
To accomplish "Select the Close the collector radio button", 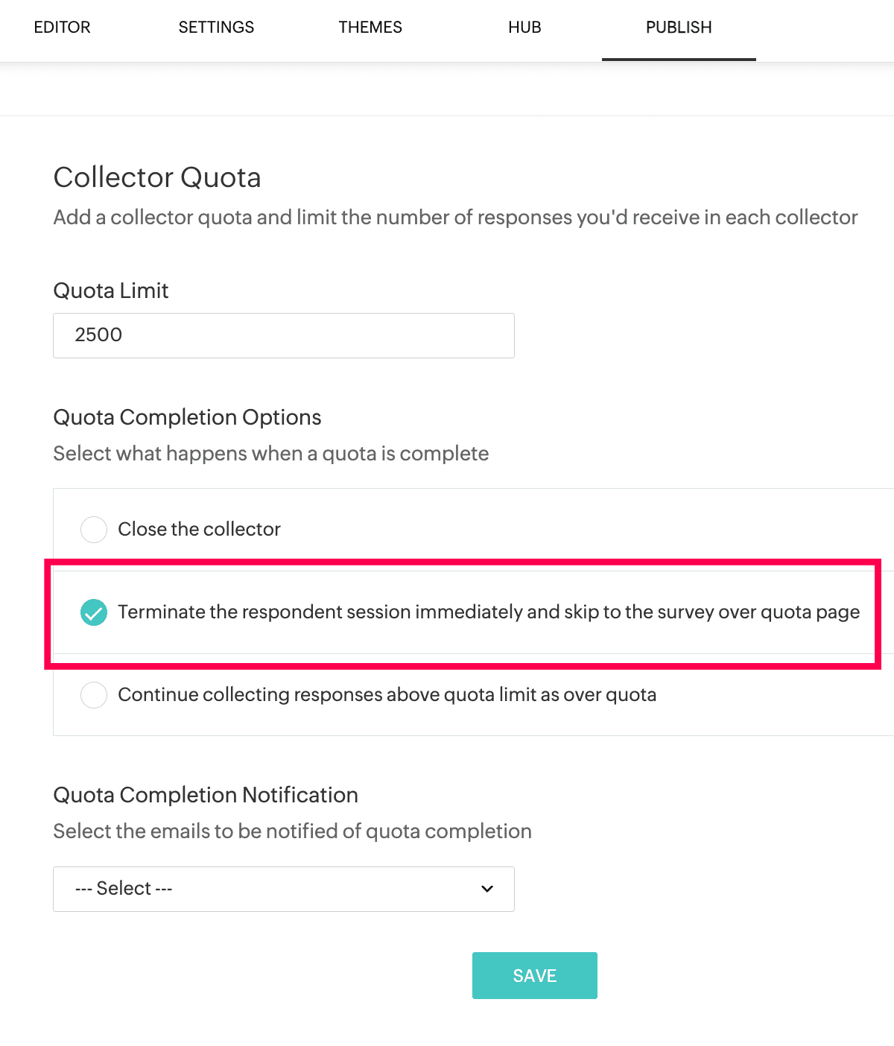I will (x=94, y=530).
